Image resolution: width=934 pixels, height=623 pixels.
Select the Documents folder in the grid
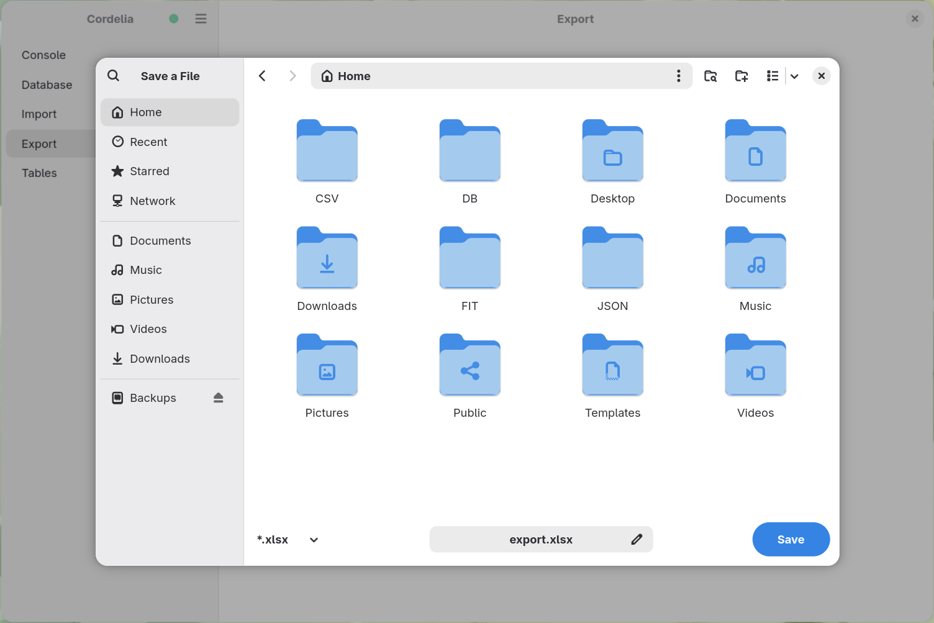pos(755,161)
